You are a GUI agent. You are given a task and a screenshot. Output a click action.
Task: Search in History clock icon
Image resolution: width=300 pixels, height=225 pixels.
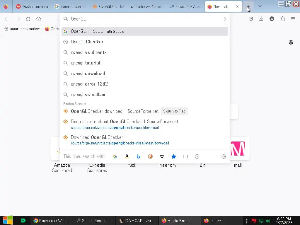197,156
